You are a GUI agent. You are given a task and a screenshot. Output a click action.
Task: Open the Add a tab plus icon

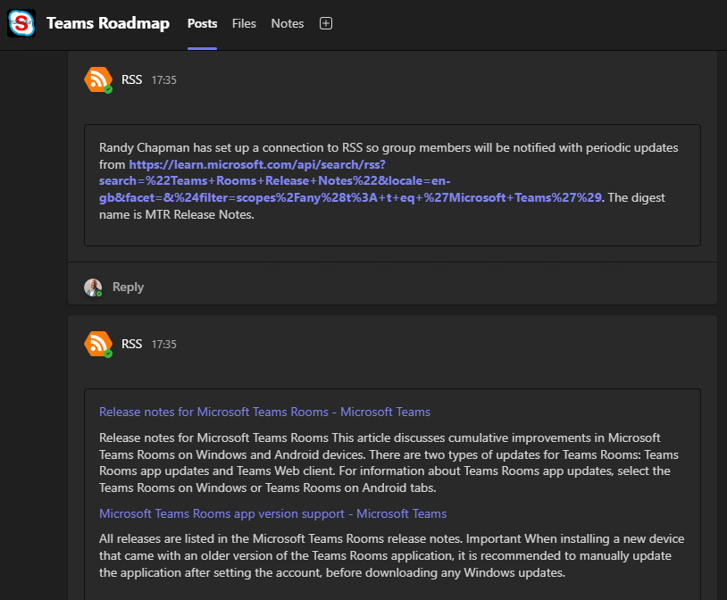pyautogui.click(x=326, y=23)
